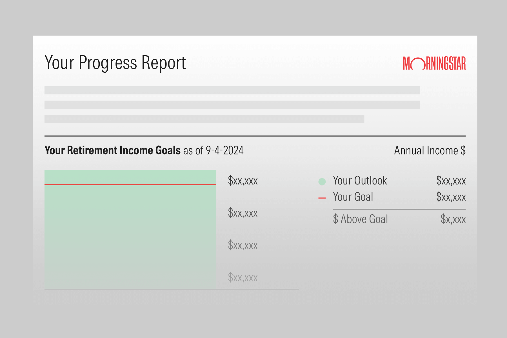Click the red goal line on chart

[130, 185]
